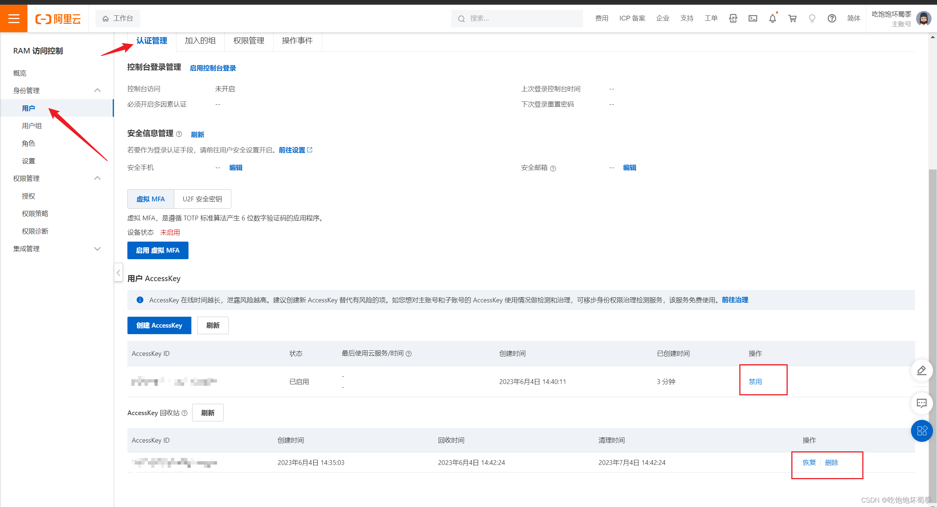View notifications via the bell icon
Screen dimensions: 937x507
(772, 18)
